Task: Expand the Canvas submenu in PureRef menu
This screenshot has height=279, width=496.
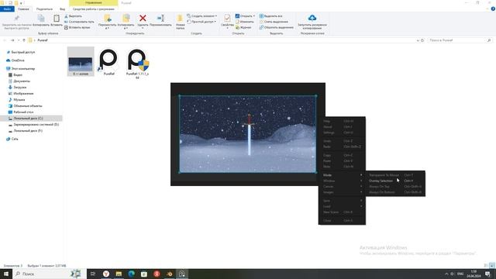Action: click(342, 187)
